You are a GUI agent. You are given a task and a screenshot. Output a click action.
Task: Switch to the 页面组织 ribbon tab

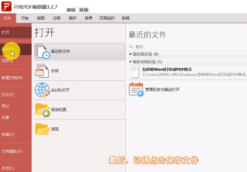tap(107, 18)
